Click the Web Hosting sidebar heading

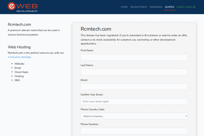point(19,47)
